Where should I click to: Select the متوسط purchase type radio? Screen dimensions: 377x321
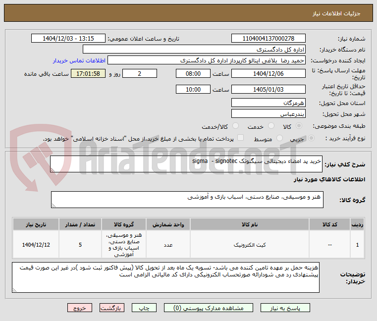click(x=279, y=138)
